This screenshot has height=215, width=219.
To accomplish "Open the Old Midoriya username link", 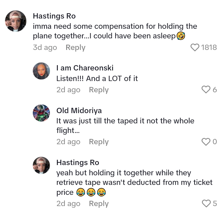I will pos(79,110).
